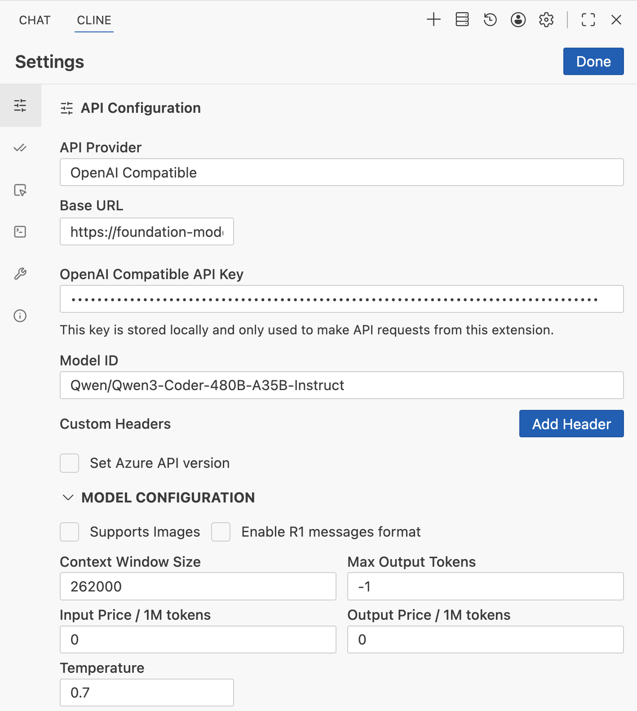Open Debug wrench sidebar icon
Viewport: 637px width, 711px height.
pos(20,274)
